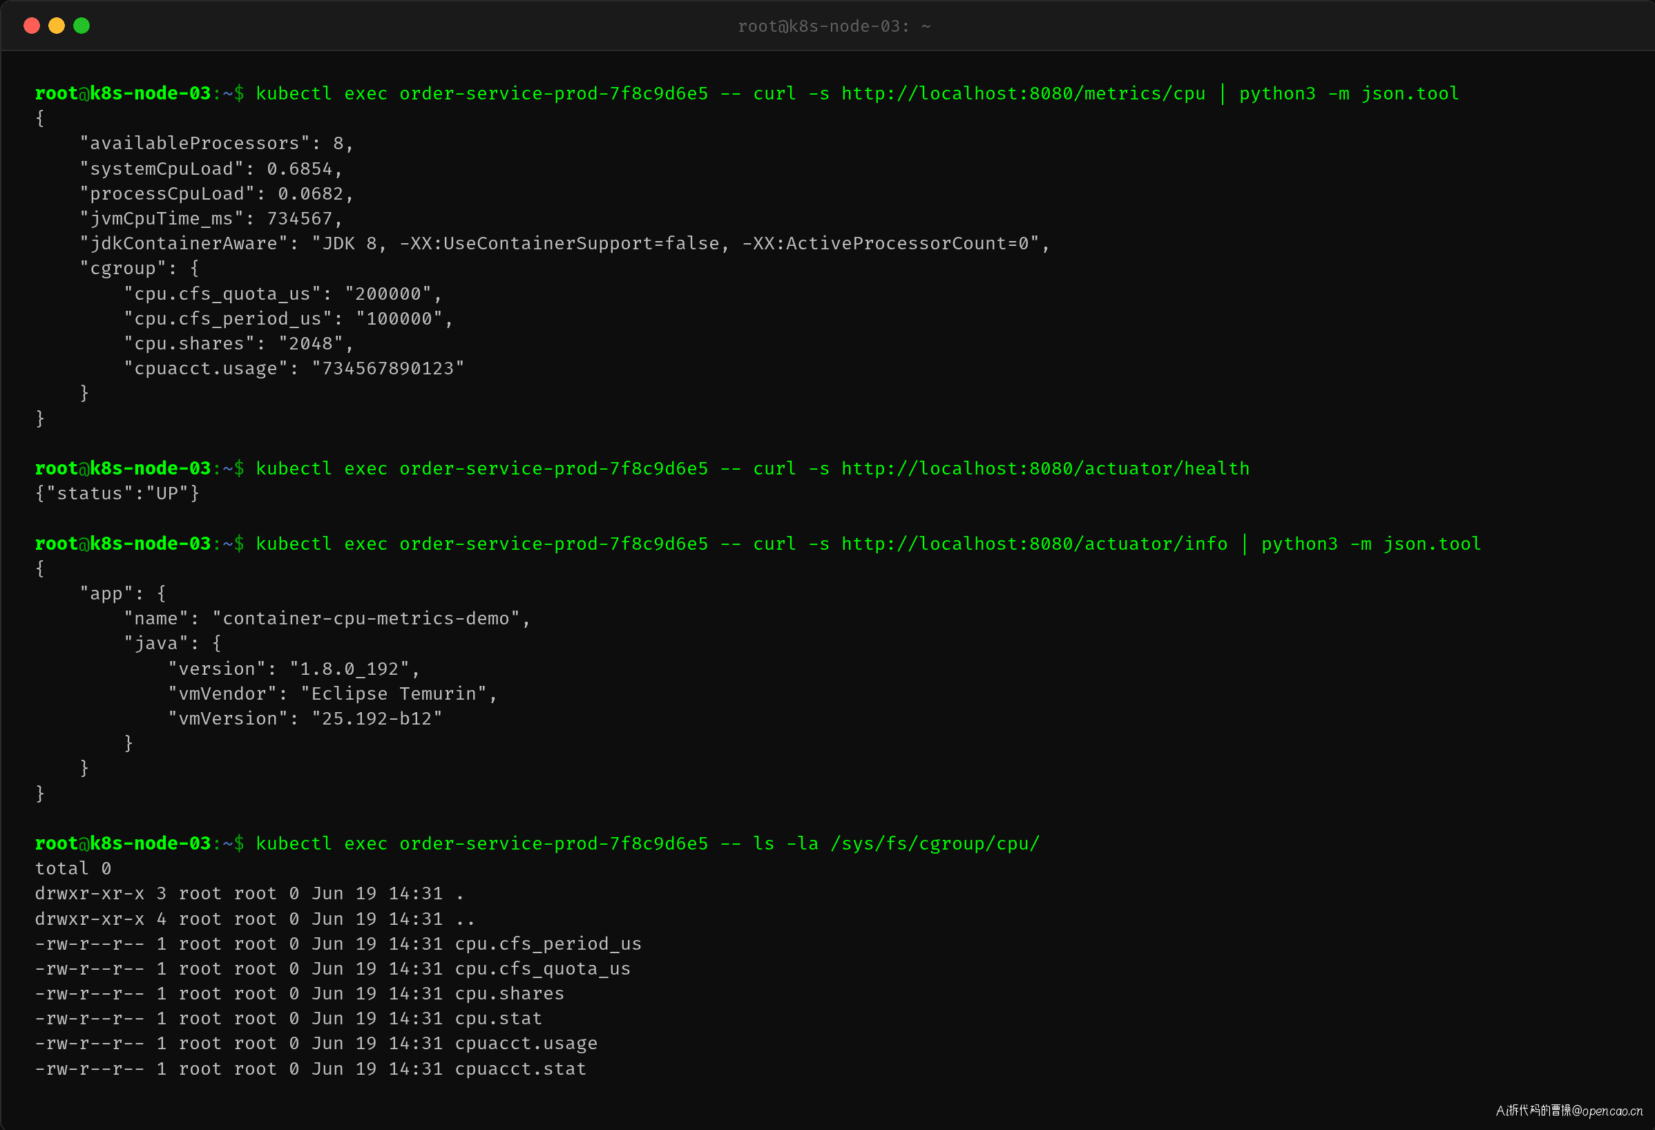Click the "vmVendor": "Eclipse Temurin" line
The image size is (1655, 1130).
click(x=332, y=693)
